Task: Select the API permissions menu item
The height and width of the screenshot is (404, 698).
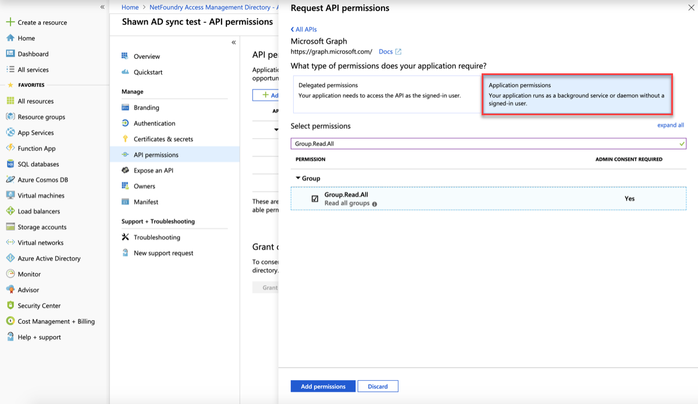Action: point(174,154)
